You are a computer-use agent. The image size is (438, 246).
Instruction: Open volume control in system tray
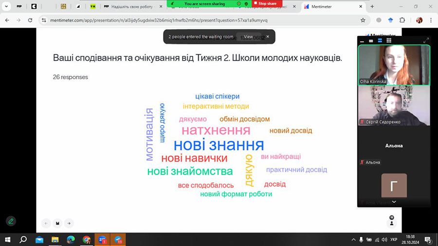[384, 240]
